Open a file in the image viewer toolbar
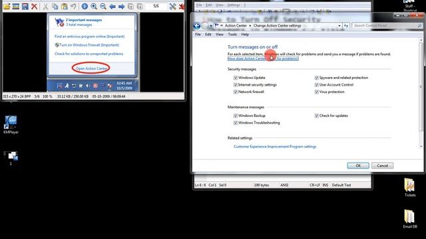 click(7, 6)
